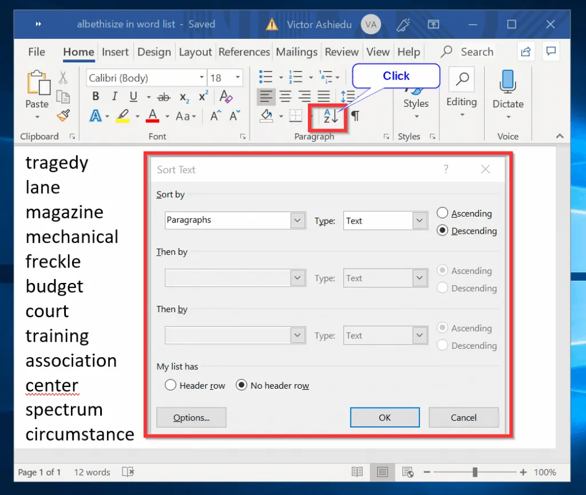586x495 pixels.
Task: Justify paragraph text
Action: click(324, 96)
